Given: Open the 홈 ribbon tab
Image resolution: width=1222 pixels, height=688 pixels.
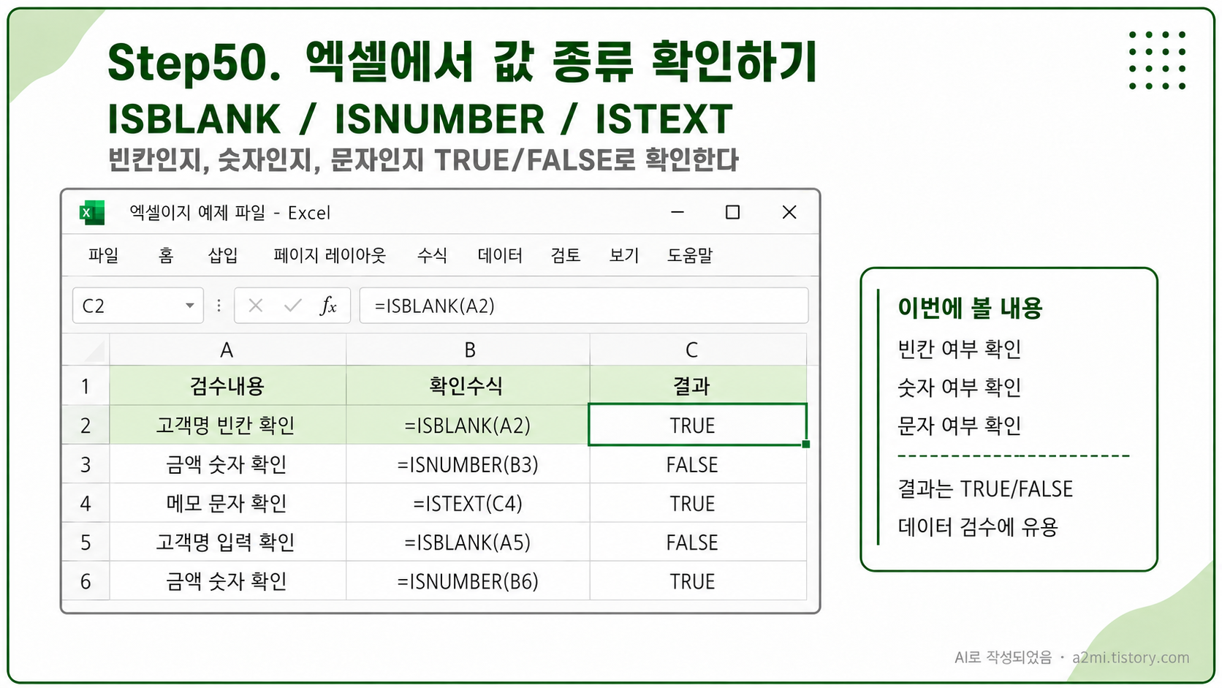Looking at the screenshot, I should coord(166,255).
